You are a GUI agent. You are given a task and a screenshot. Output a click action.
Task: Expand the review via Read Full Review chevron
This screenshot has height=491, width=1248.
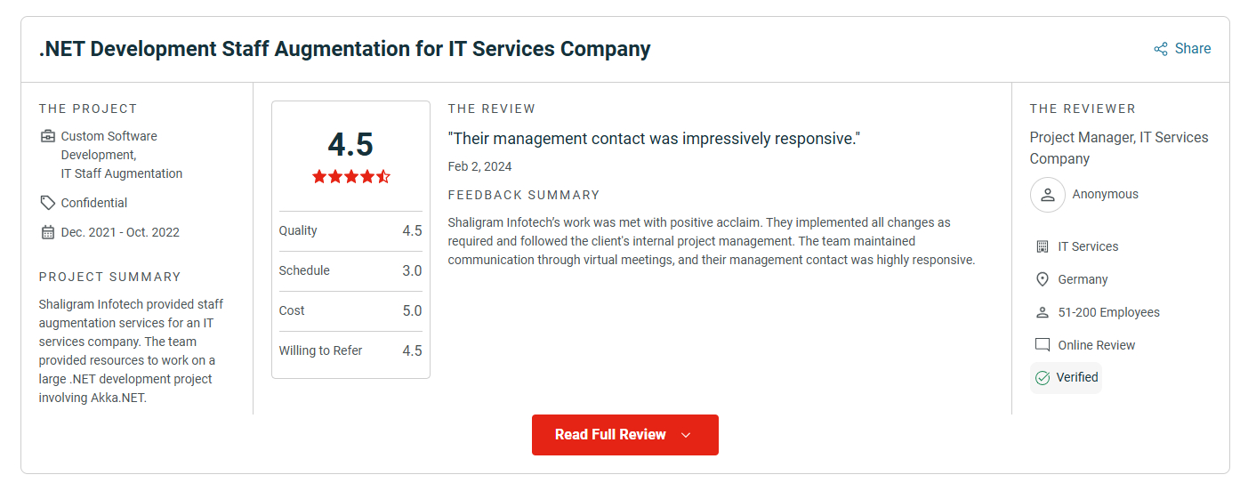click(686, 435)
